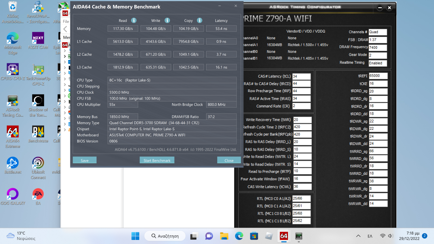Screen dimensions: 434x244
Task: Click the CAS# Latency (tCL) field
Action: click(301, 76)
